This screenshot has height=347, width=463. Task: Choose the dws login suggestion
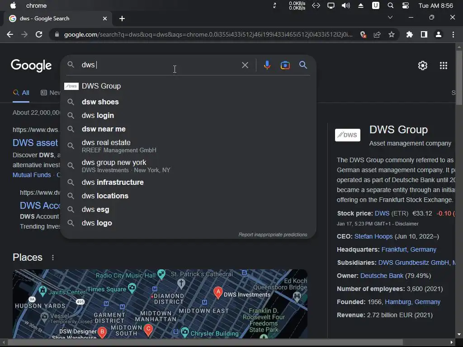pyautogui.click(x=188, y=115)
